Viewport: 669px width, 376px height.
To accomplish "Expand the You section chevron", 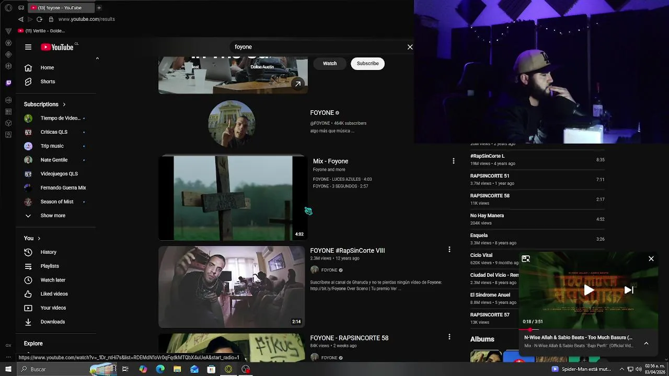I will point(39,239).
